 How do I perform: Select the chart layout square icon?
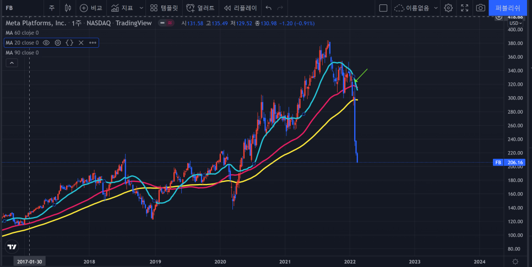pyautogui.click(x=383, y=8)
